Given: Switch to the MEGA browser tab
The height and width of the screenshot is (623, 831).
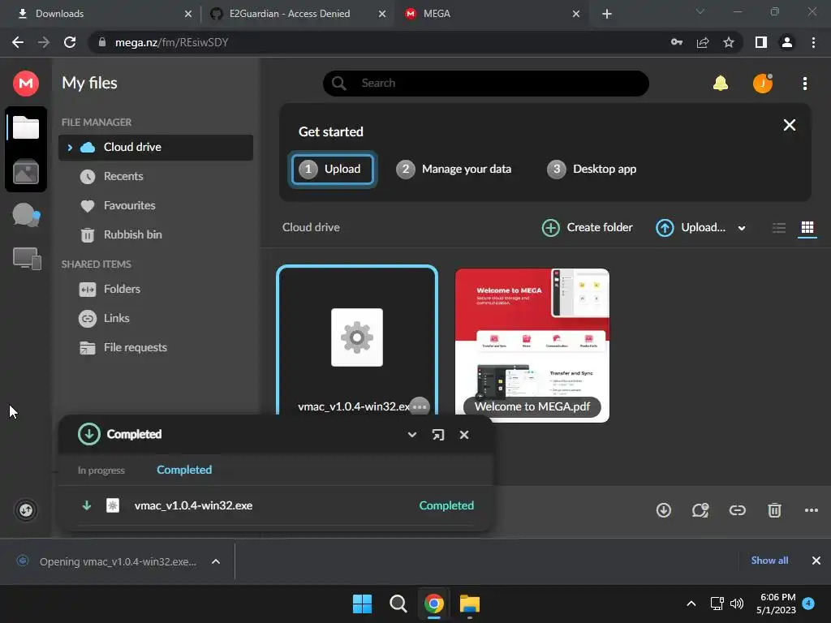Looking at the screenshot, I should coord(492,14).
